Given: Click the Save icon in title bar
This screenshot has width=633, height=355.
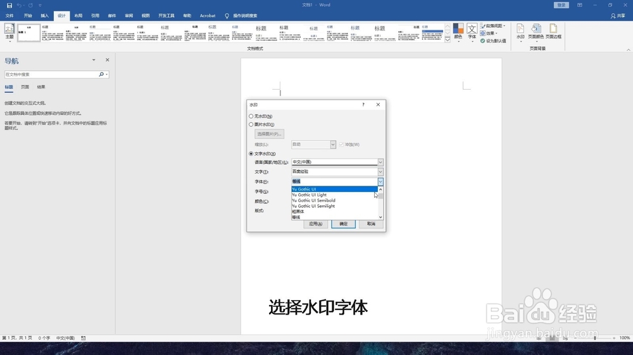Looking at the screenshot, I should [9, 5].
